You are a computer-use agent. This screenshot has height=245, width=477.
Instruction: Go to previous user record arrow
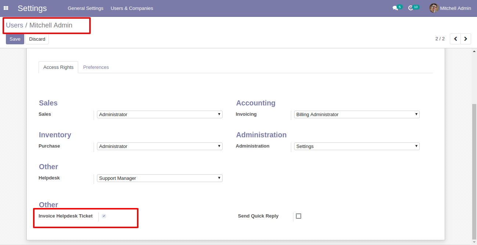coord(455,39)
